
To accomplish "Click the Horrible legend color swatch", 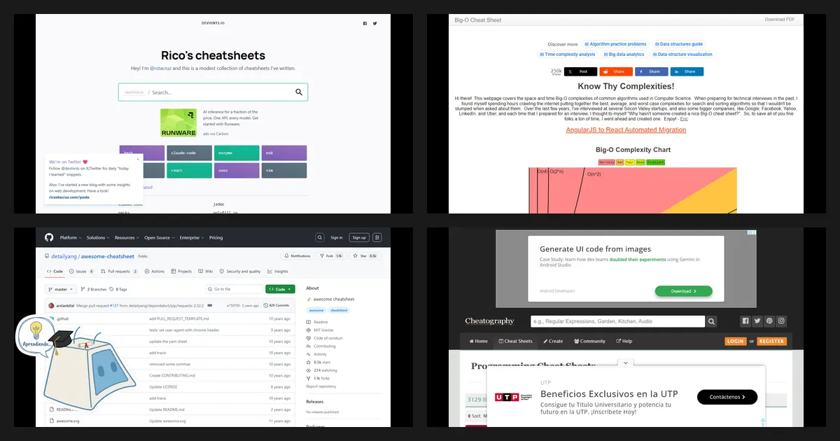I will 606,162.
